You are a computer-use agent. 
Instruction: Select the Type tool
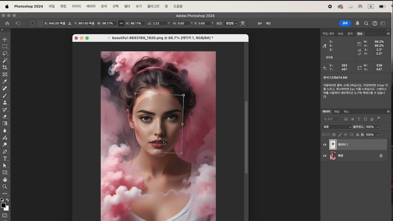coord(5,159)
